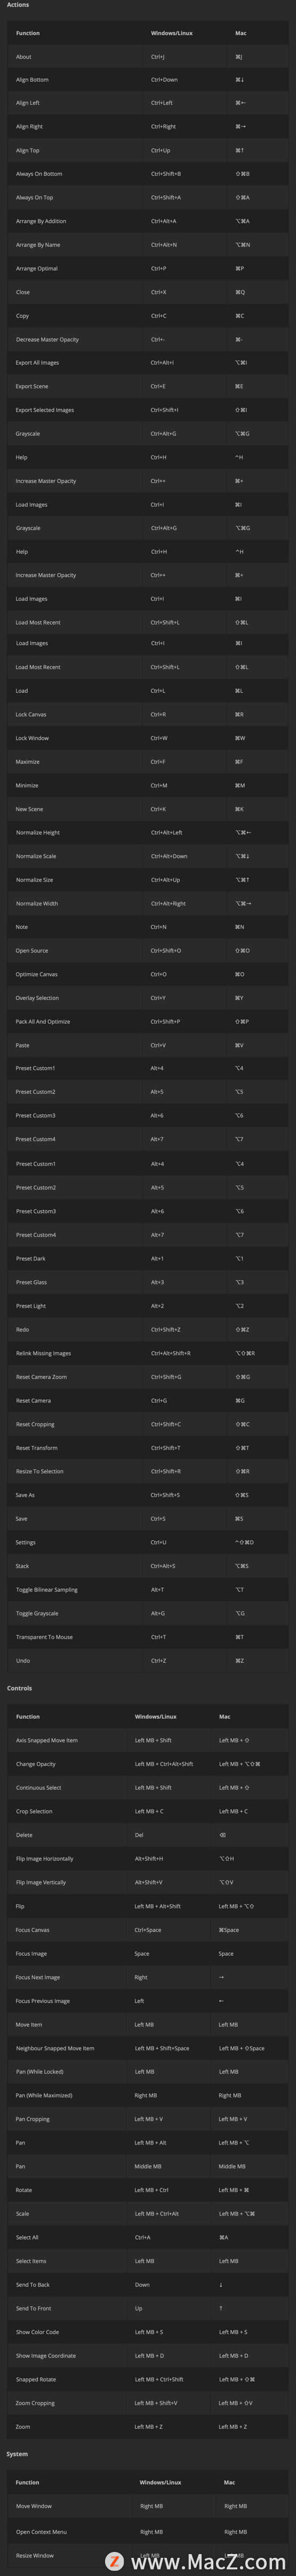Click the Toggle Bilinear Sampling row
Image resolution: width=296 pixels, height=2576 pixels.
point(148,1590)
